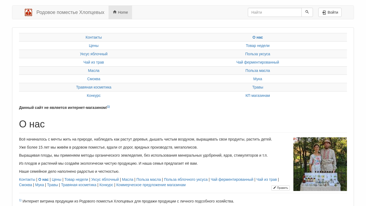This screenshot has width=366, height=206.
Task: Click Польза яблочного уксуса link
Action: tap(186, 179)
